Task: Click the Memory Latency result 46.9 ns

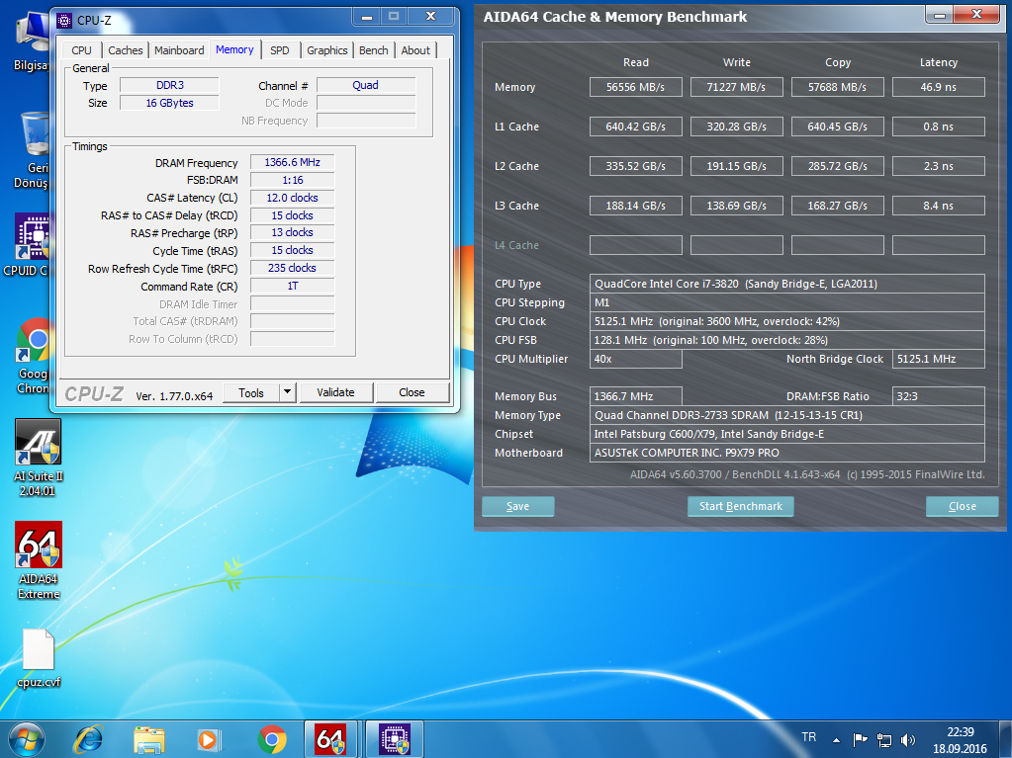Action: click(939, 87)
